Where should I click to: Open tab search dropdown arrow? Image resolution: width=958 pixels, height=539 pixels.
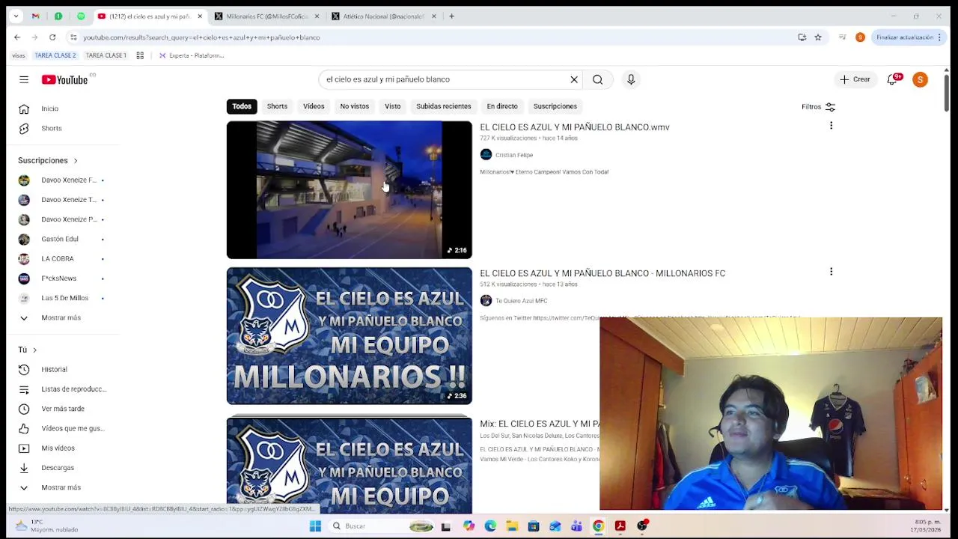click(16, 16)
